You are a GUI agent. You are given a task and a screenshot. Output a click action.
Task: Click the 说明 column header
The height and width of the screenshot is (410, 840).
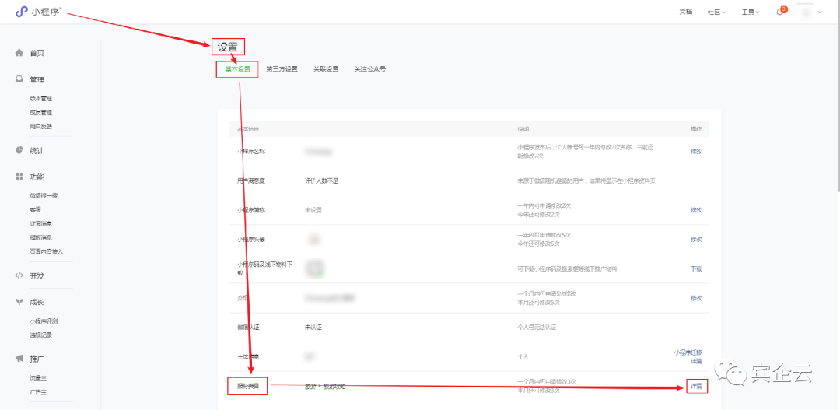tap(523, 130)
